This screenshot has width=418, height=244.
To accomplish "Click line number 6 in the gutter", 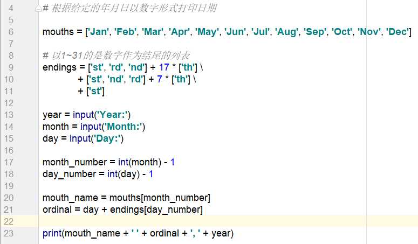I will 11,32.
